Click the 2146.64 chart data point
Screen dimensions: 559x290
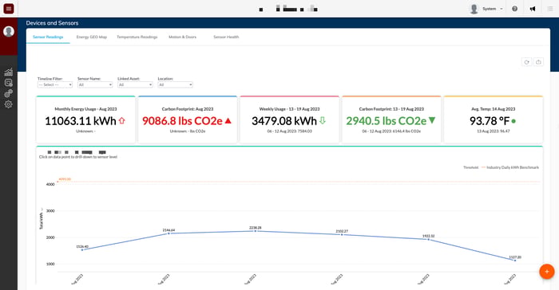click(168, 233)
